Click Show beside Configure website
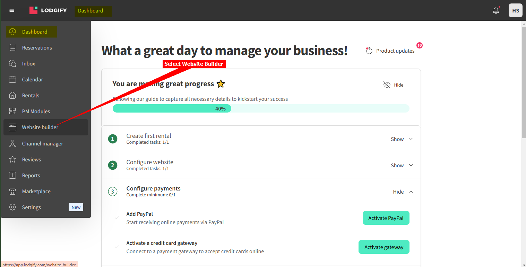Screen dimensions: 526x267 click(x=397, y=165)
